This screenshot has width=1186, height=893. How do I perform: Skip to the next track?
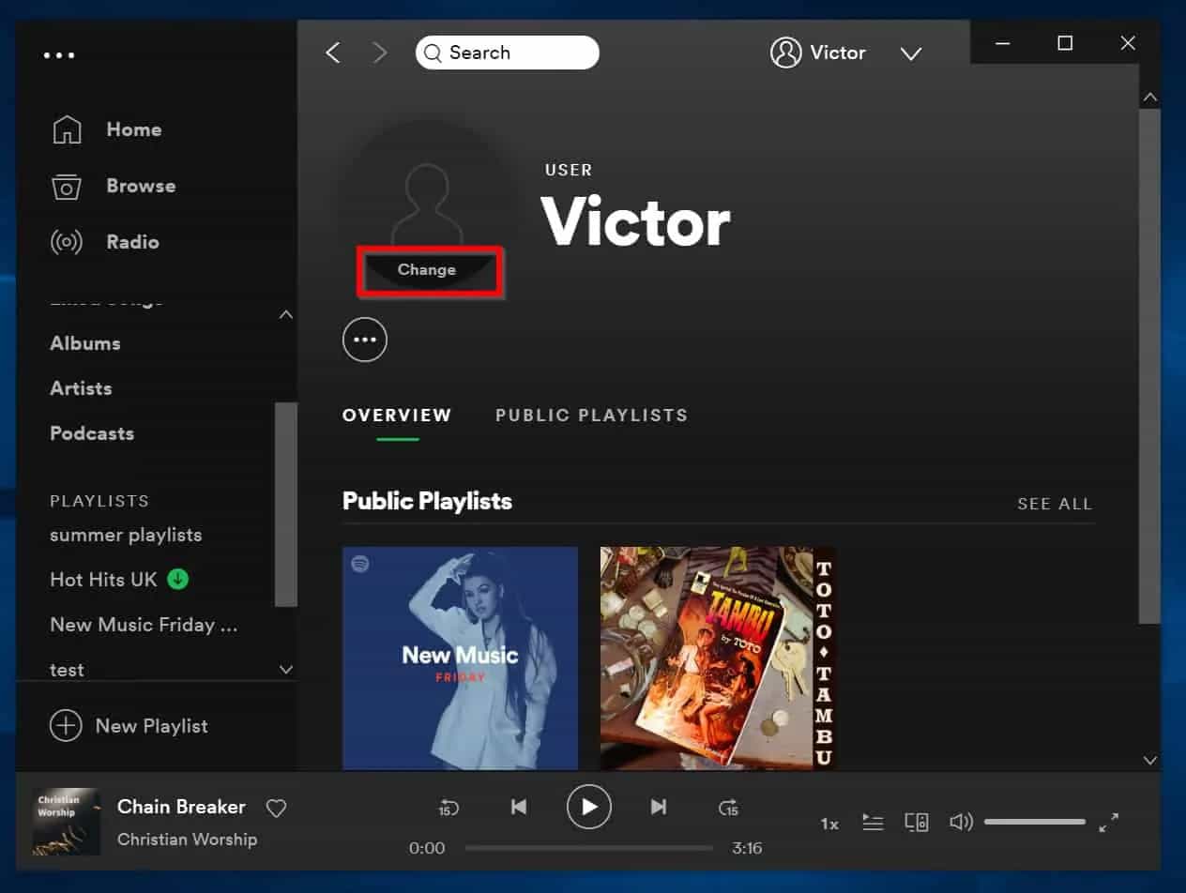click(659, 807)
